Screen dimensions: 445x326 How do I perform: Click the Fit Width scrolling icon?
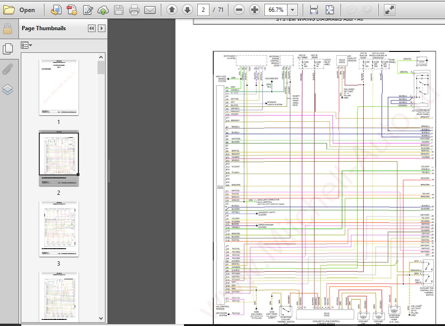pos(314,10)
